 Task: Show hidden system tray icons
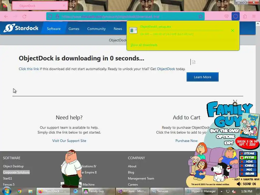tap(221, 191)
